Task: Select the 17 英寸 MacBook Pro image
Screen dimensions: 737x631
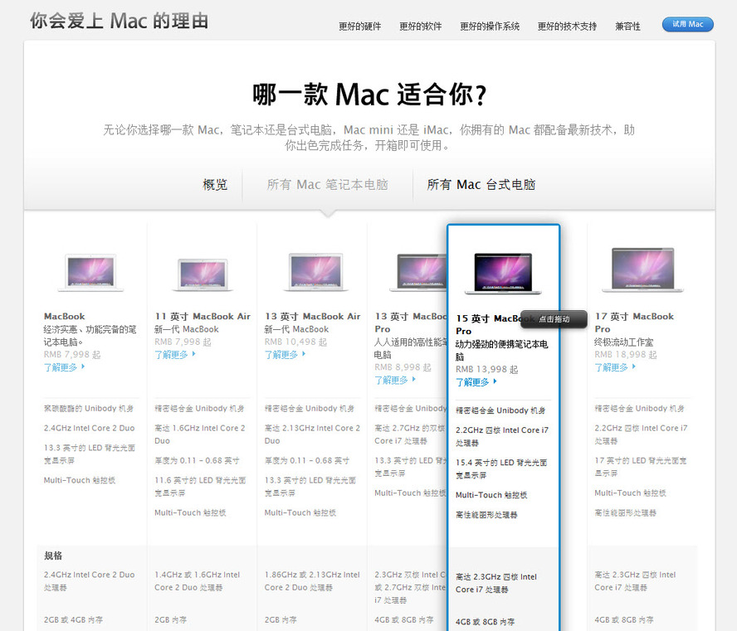Action: pyautogui.click(x=643, y=269)
